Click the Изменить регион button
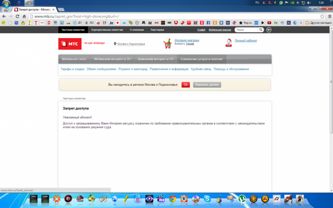Image resolution: width=333 pixels, height=208 pixels. [207, 85]
